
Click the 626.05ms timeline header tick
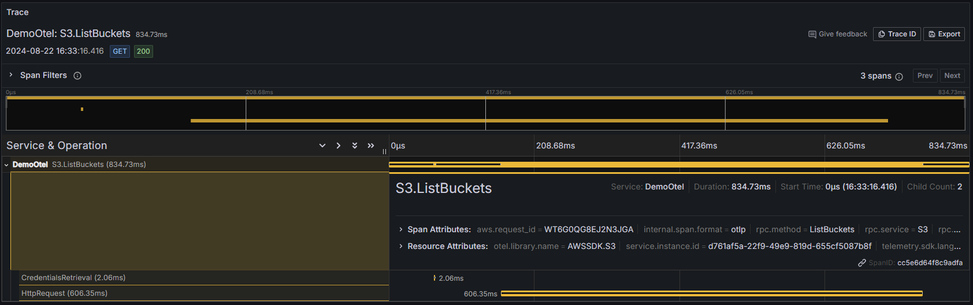tap(845, 146)
